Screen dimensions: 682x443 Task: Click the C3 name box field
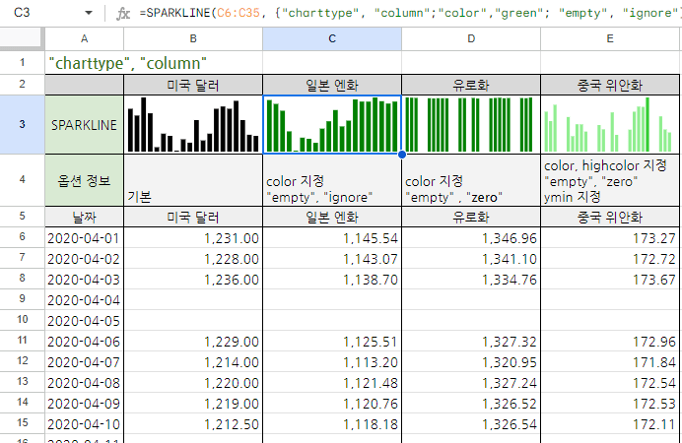point(39,14)
